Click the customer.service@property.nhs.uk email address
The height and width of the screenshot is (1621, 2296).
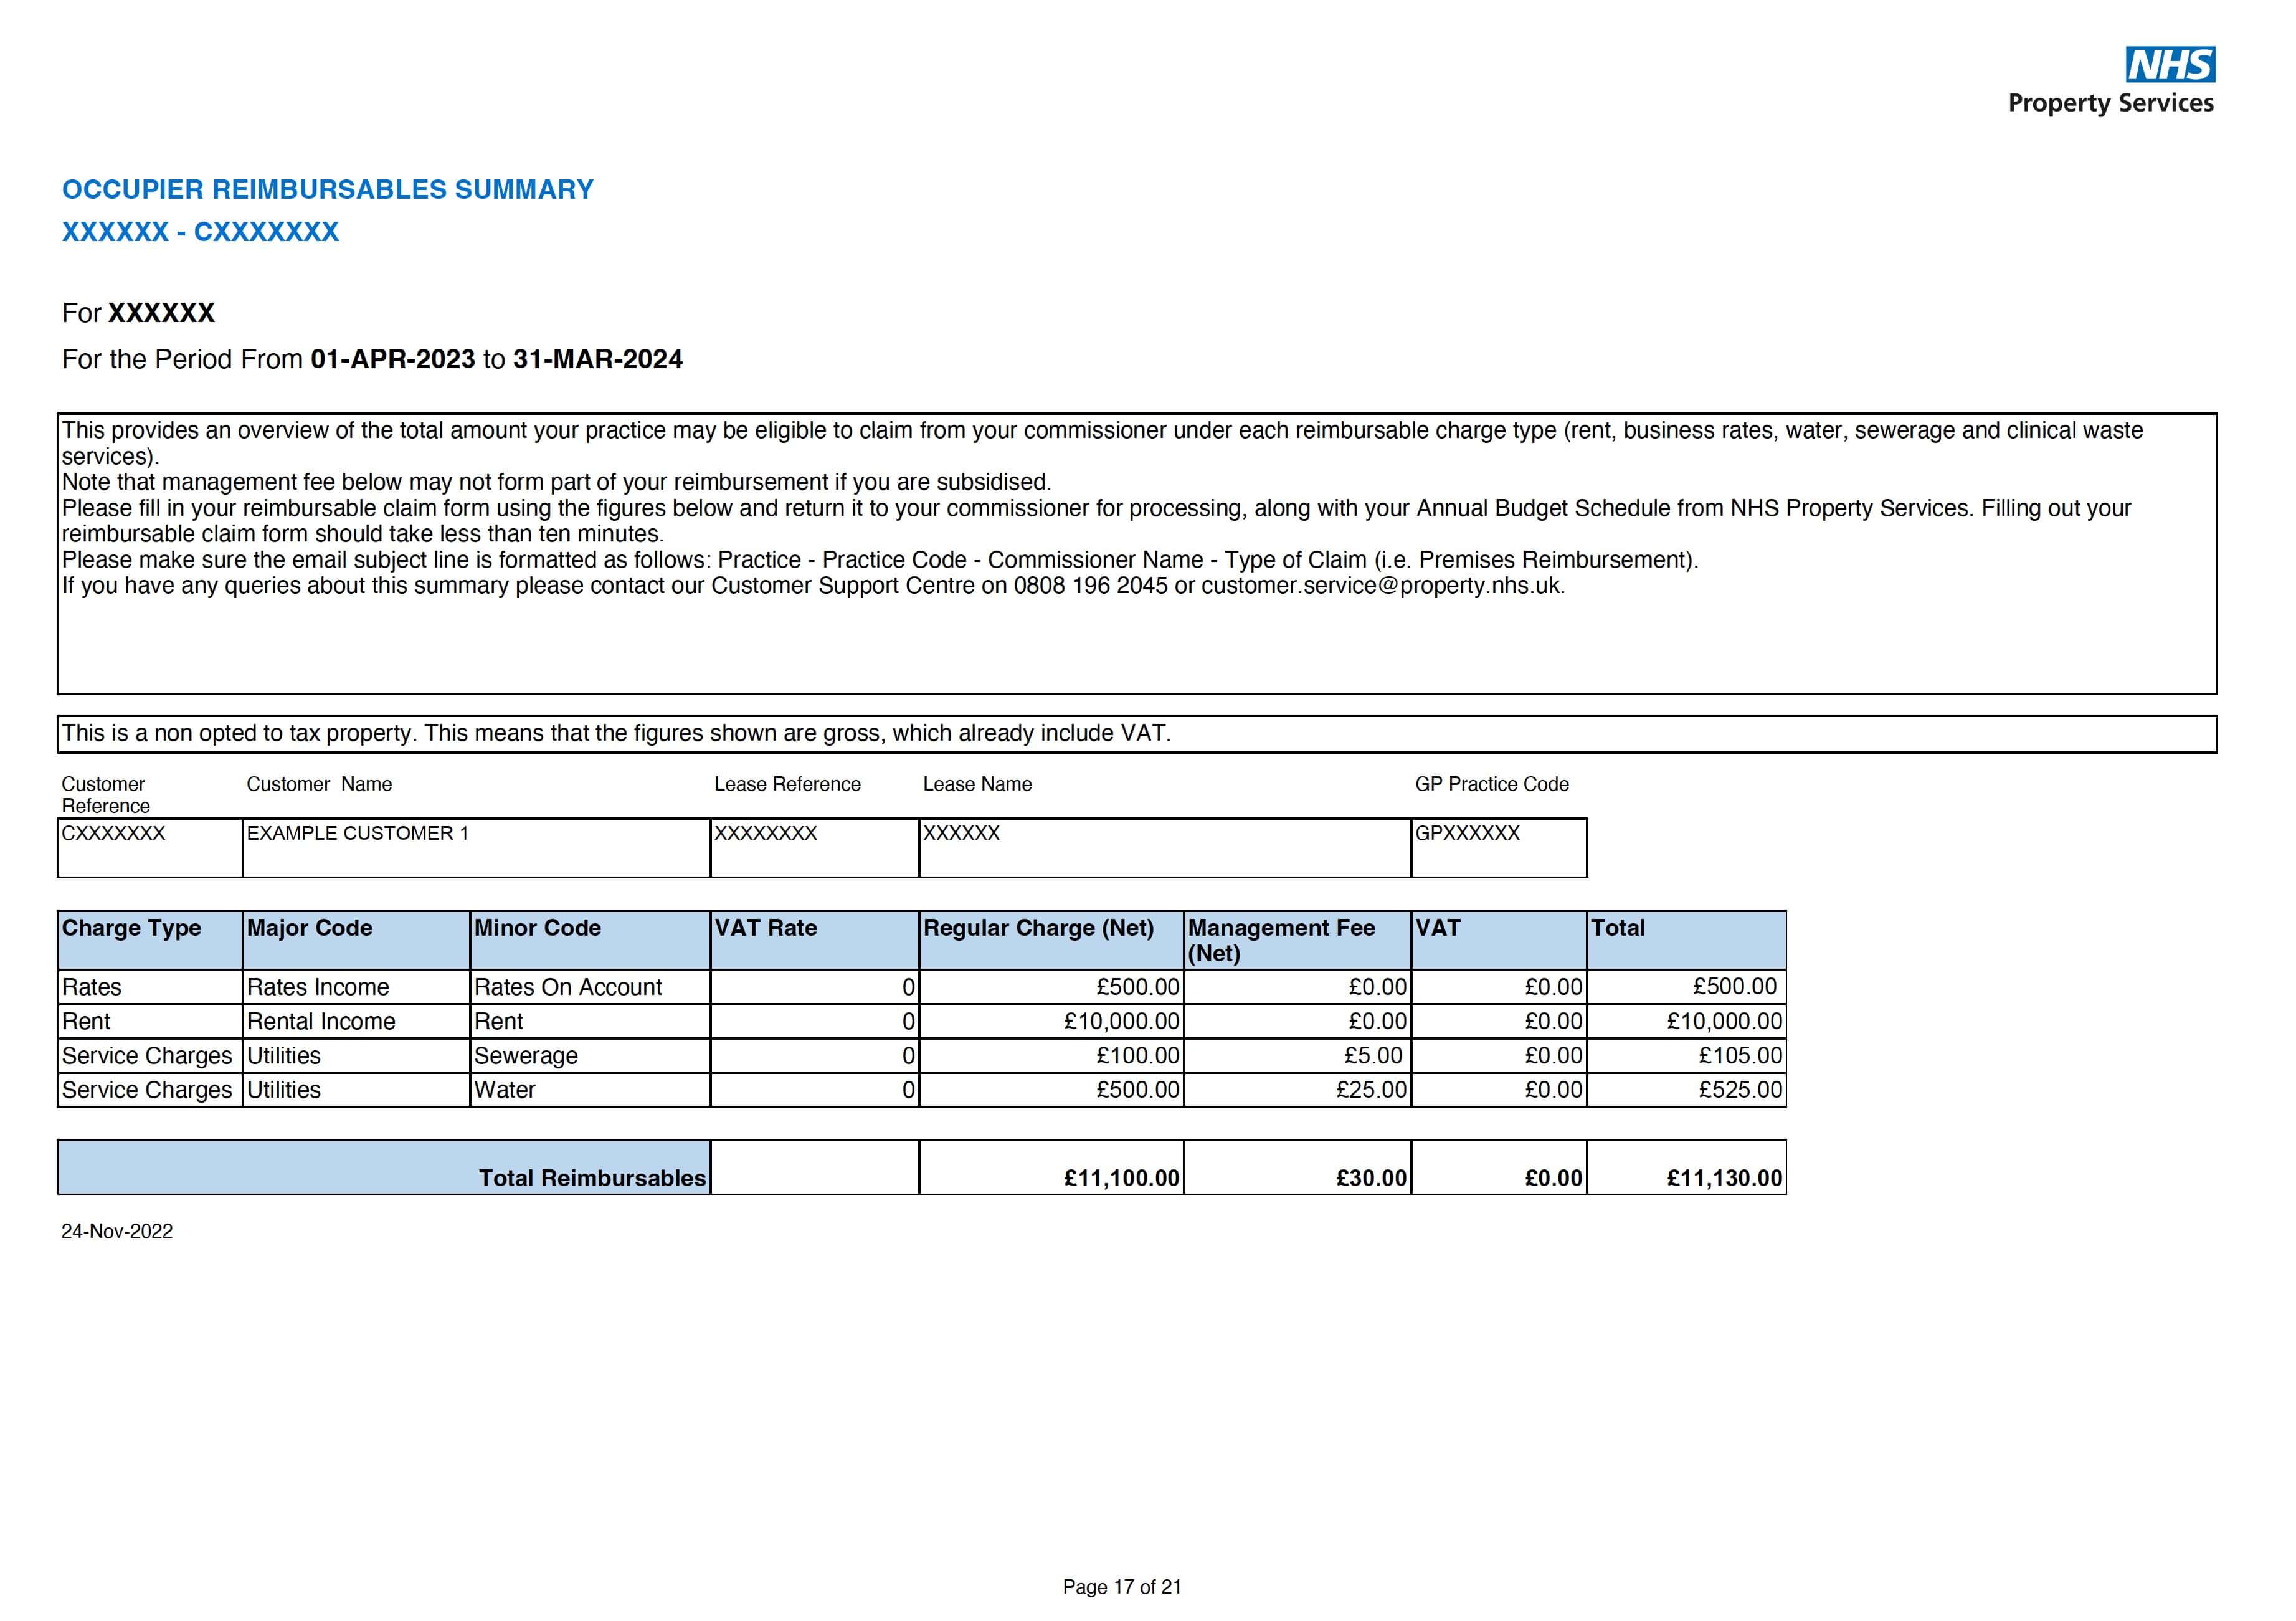[x=1381, y=586]
